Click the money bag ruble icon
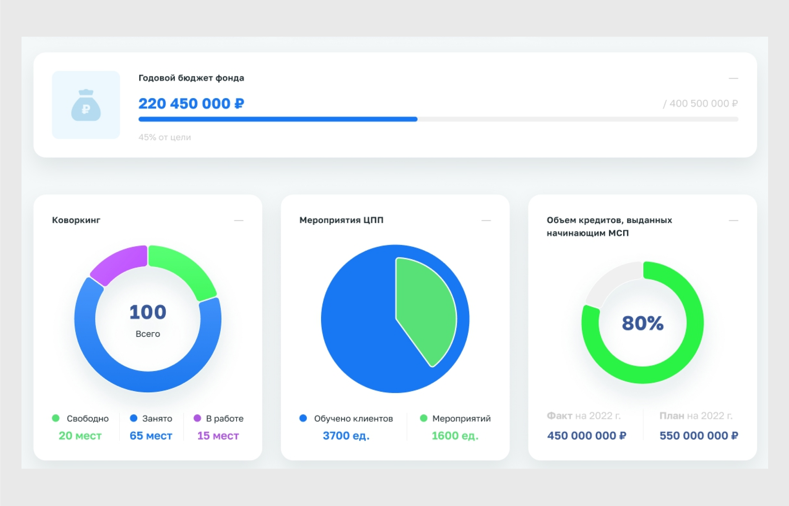This screenshot has height=506, width=789. 86,105
